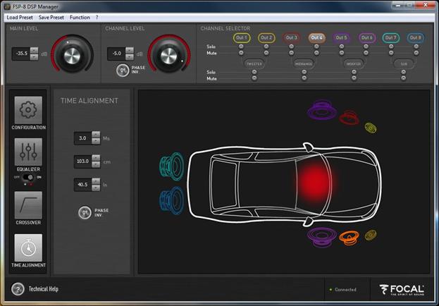Open the Load Preset menu
Screen dimensions: 439x306
click(x=20, y=17)
